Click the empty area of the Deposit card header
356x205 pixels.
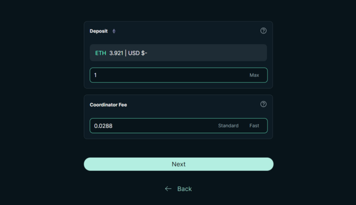click(187, 31)
